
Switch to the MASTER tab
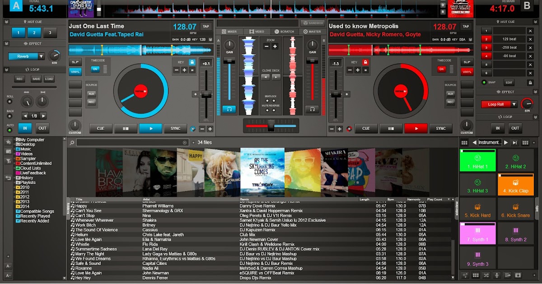tap(312, 32)
